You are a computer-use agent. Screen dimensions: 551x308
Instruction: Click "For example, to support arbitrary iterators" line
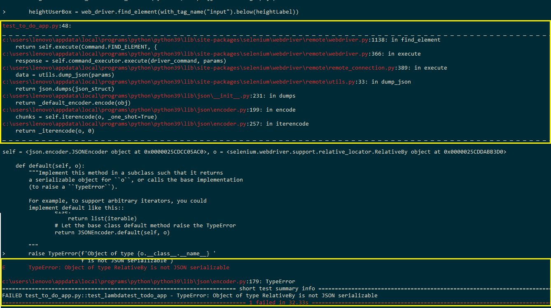click(x=117, y=201)
